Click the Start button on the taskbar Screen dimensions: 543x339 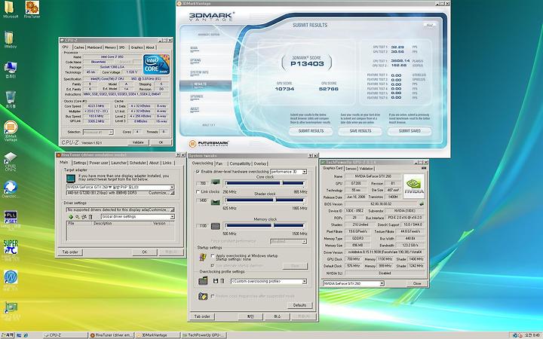coord(8,334)
